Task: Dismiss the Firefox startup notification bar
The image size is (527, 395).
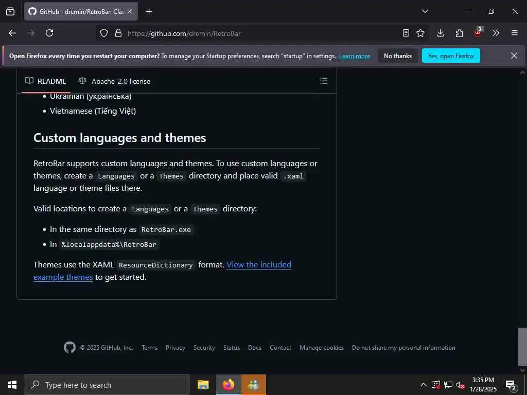Action: tap(514, 56)
